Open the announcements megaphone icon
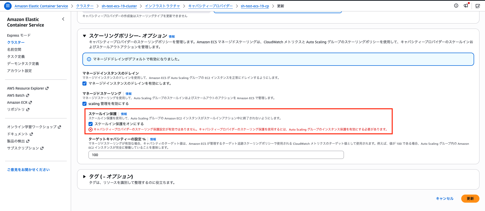This screenshot has width=485, height=211. [x=466, y=6]
